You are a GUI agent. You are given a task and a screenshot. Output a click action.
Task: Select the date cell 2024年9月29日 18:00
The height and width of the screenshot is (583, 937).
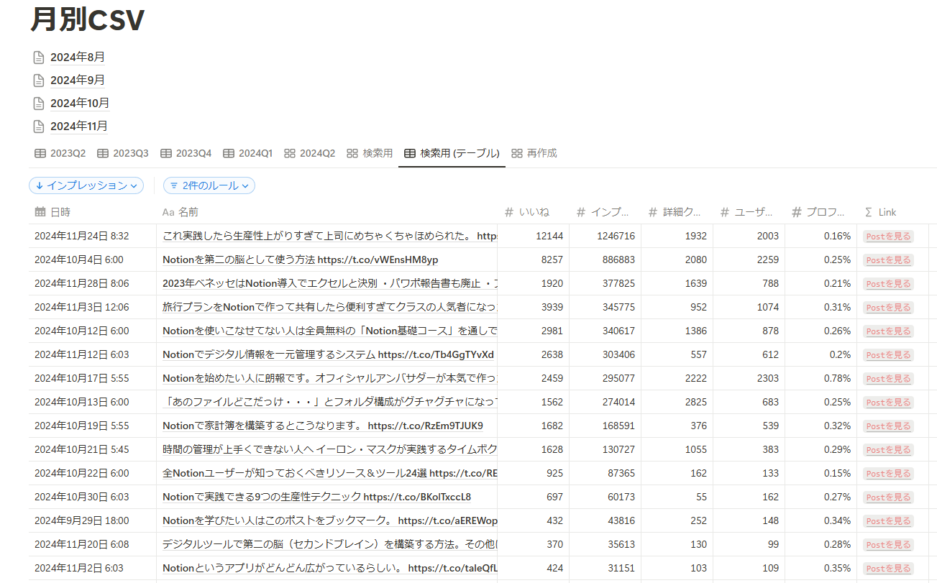click(93, 520)
